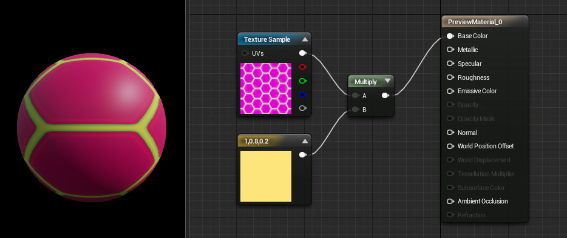Click the Ambient Occlusion input pin
The width and height of the screenshot is (567, 238).
450,201
